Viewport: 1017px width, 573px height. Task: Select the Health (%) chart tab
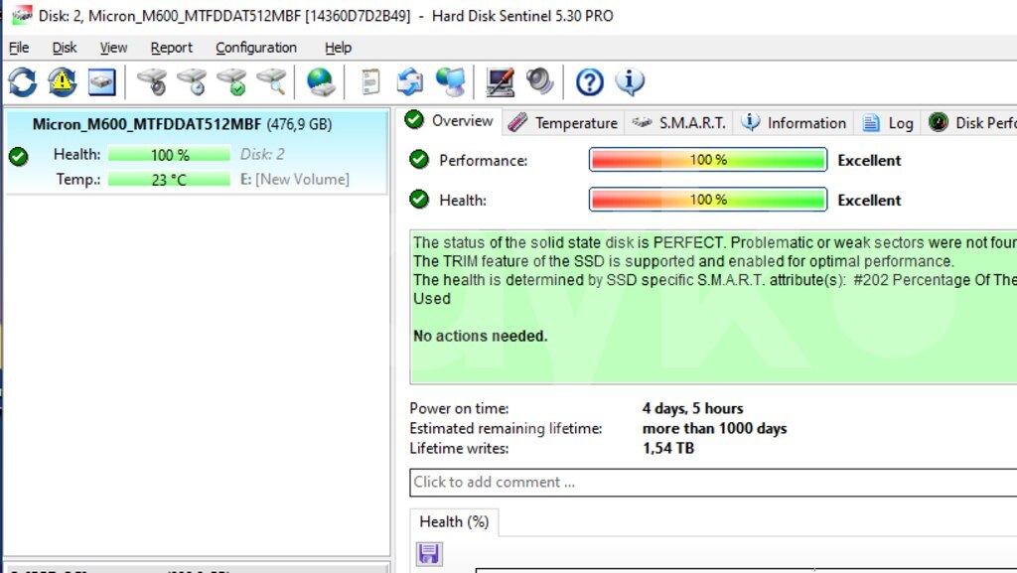pos(454,522)
